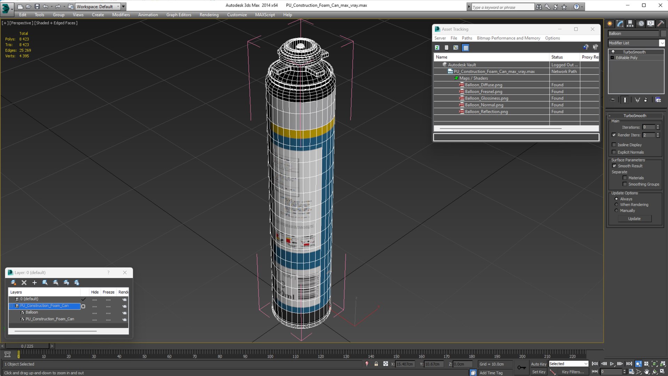Click Remove modifier from stack icon

pos(646,100)
